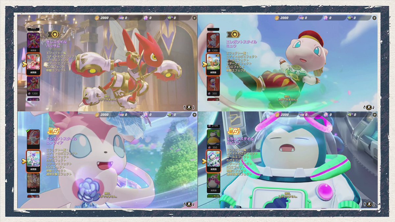Image resolution: width=395 pixels, height=222 pixels.
Task: Add currency with plus icon in Sylveon panel
Action: click(195, 114)
